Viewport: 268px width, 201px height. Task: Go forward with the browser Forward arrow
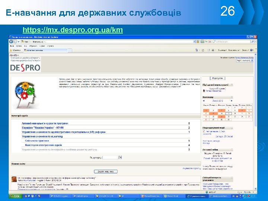[15, 42]
